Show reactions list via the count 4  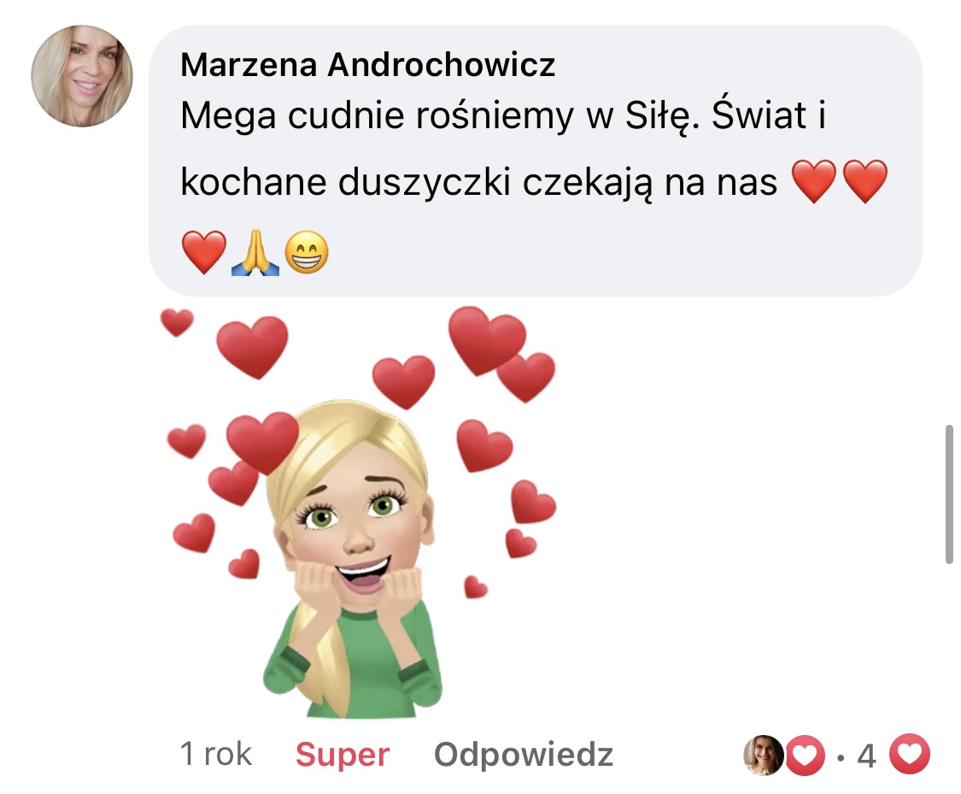[x=866, y=756]
